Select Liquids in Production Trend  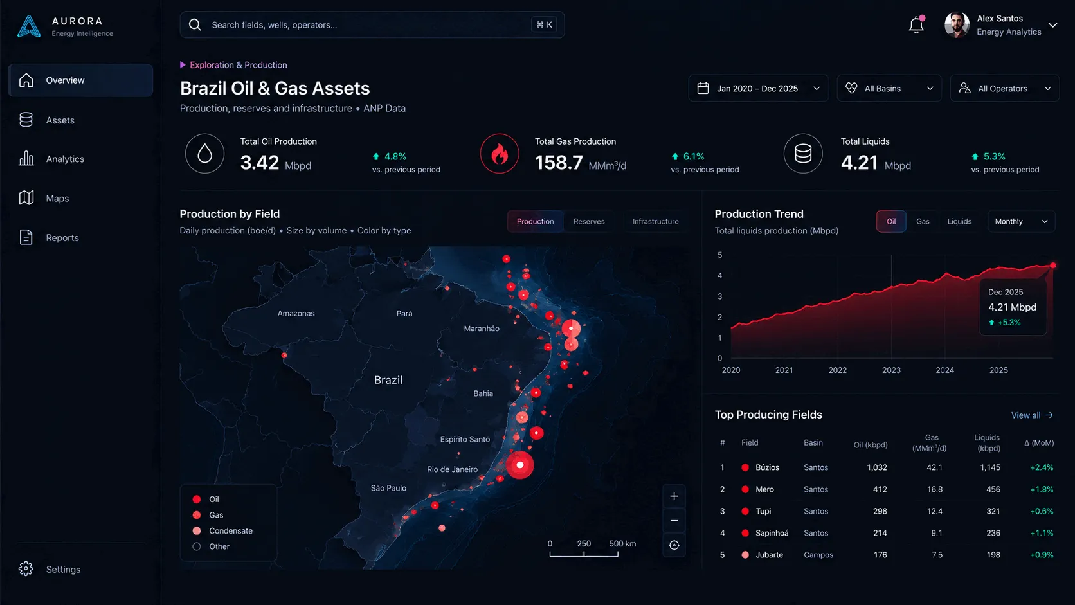click(x=959, y=221)
